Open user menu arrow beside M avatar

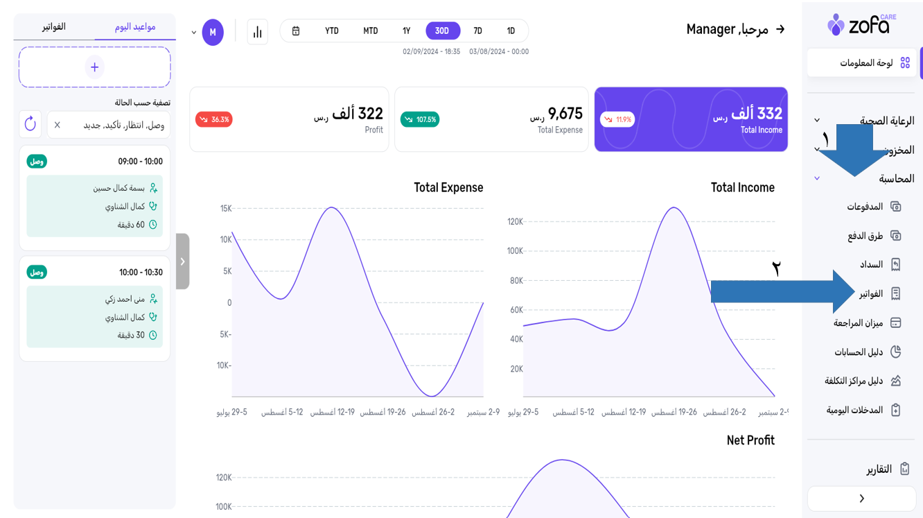click(x=194, y=33)
